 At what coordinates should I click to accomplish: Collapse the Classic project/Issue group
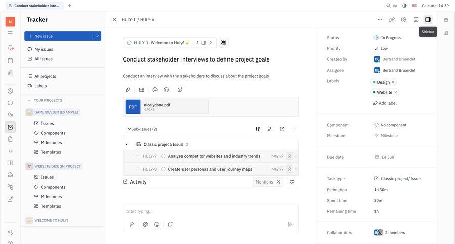pyautogui.click(x=127, y=144)
